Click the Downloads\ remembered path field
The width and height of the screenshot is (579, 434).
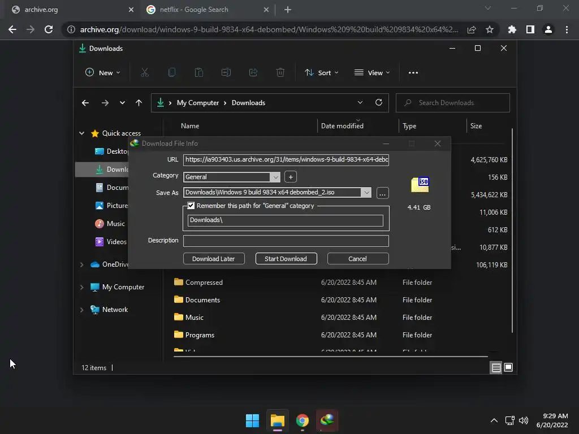coord(285,220)
